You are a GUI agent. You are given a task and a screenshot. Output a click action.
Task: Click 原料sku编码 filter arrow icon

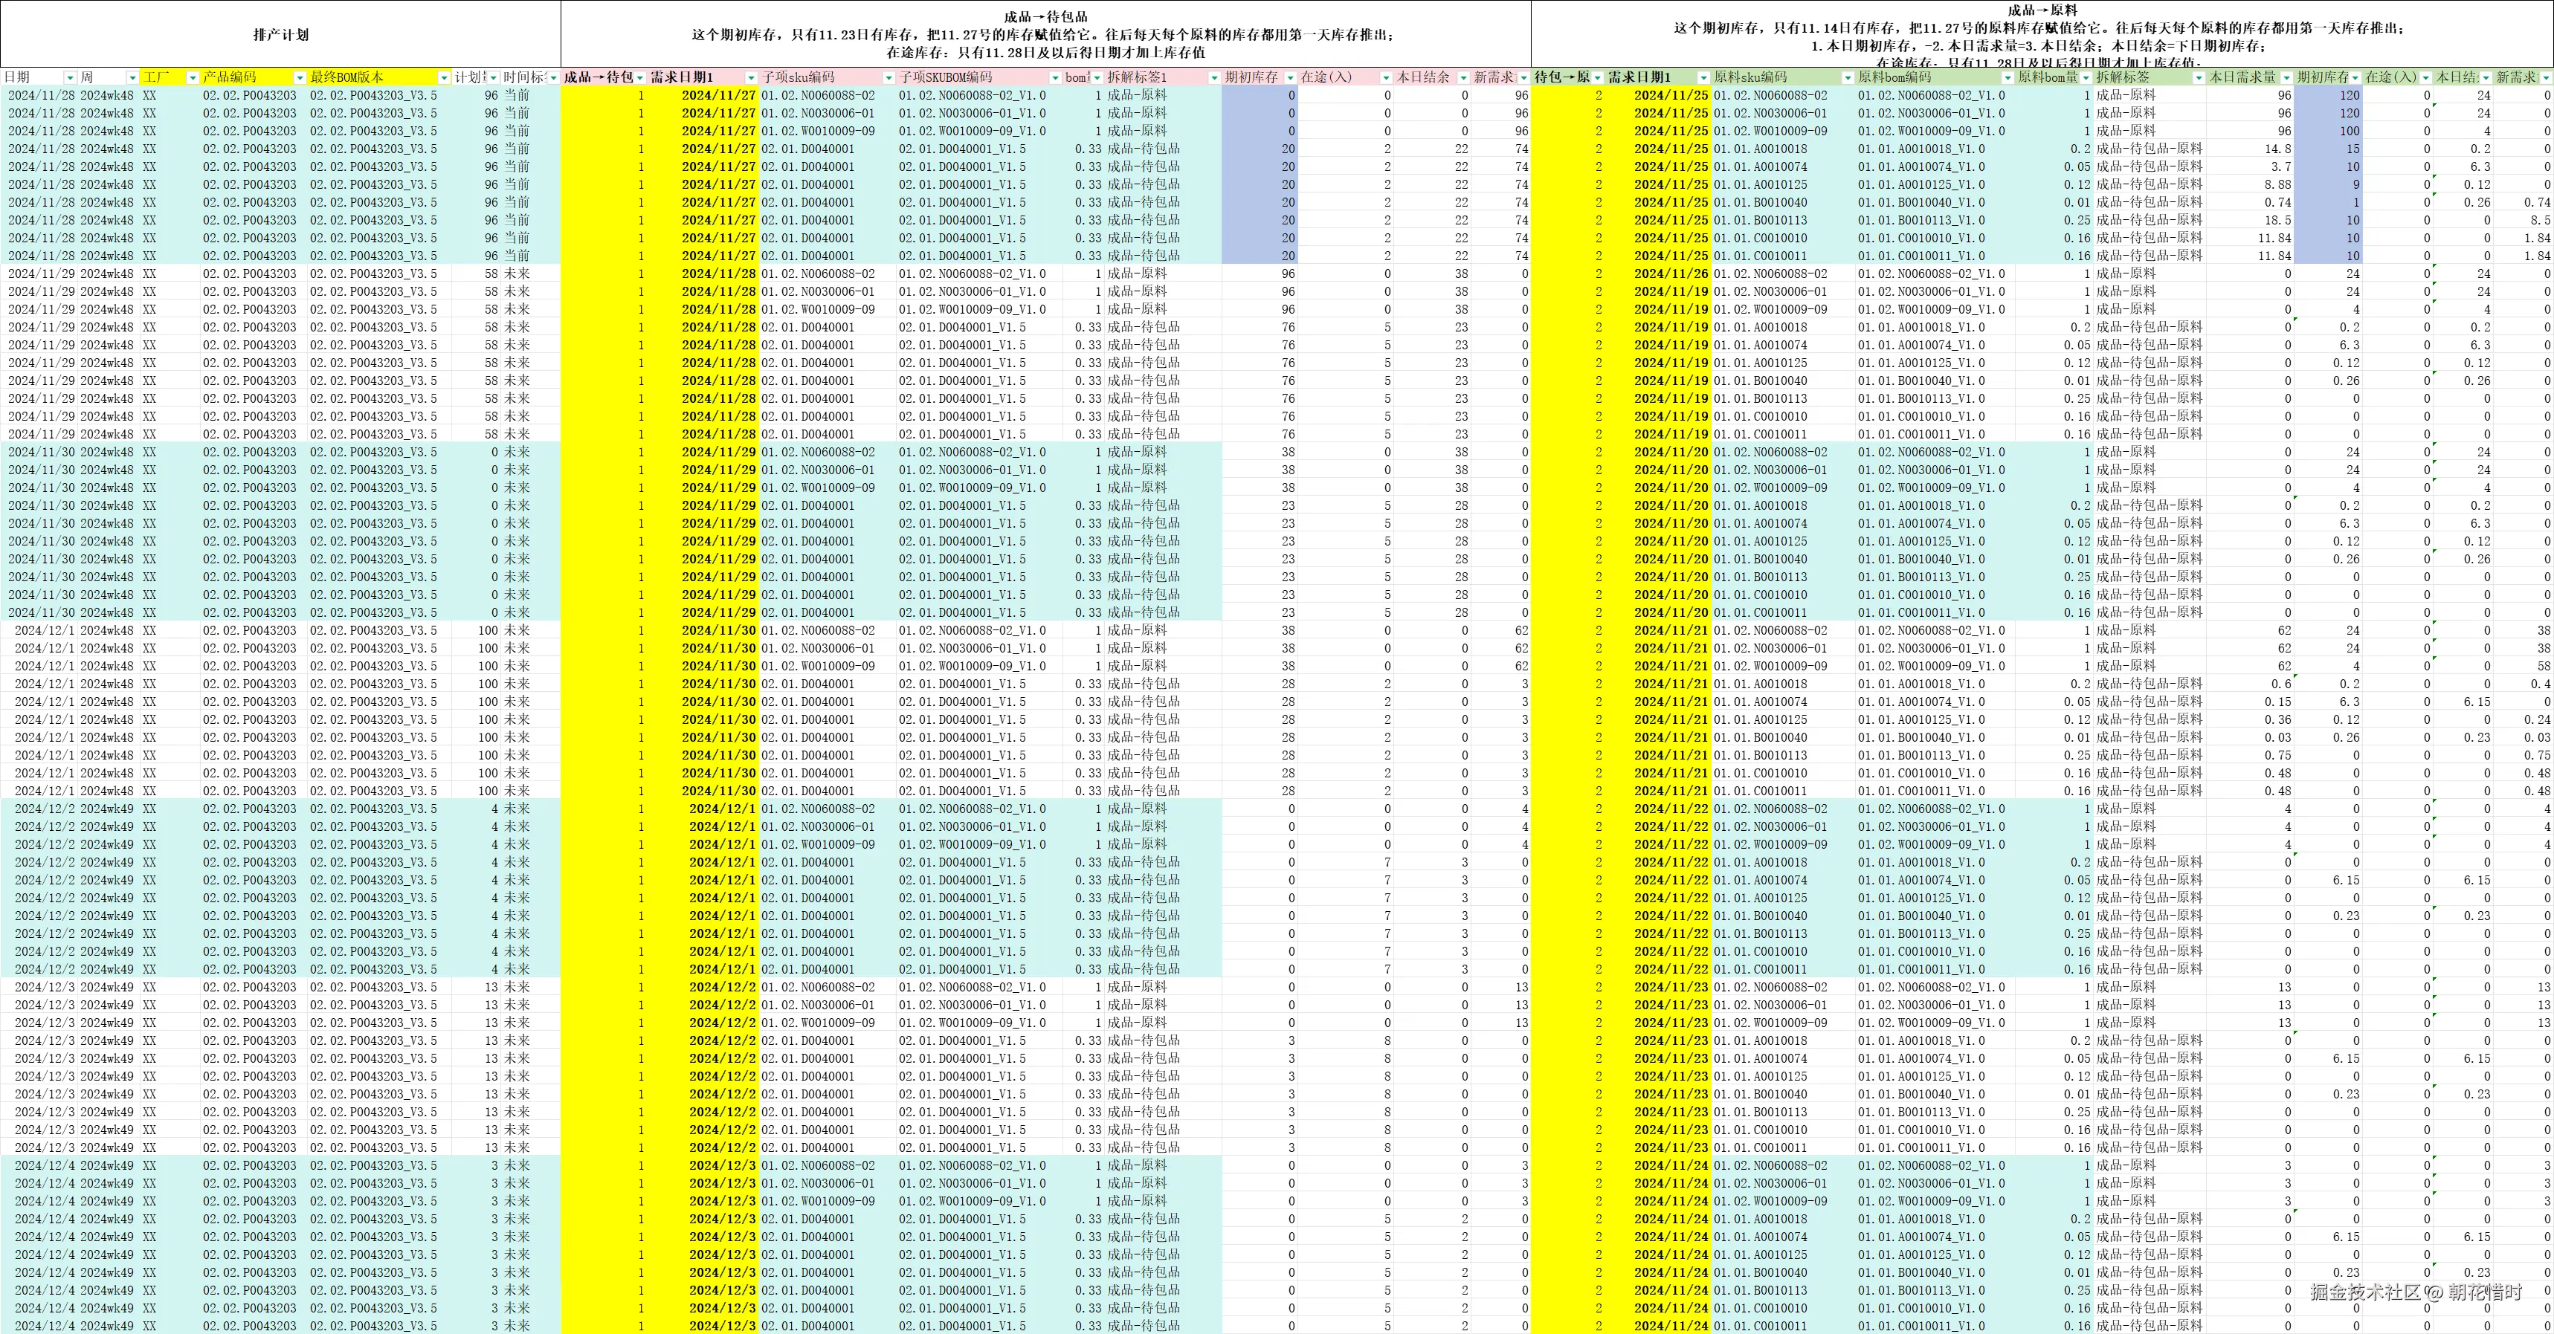click(1847, 77)
